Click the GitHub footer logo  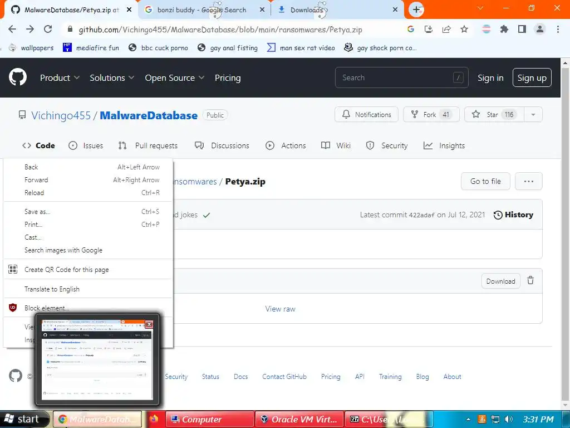[15, 376]
